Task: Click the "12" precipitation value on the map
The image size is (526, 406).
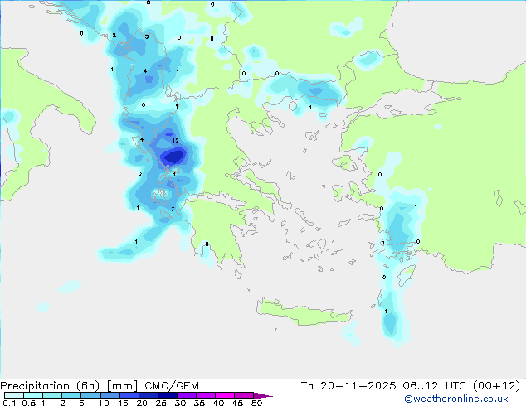Action: (175, 140)
